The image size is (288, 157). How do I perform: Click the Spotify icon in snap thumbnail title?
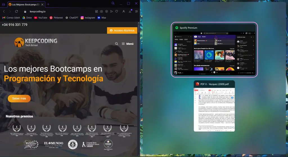click(x=177, y=28)
